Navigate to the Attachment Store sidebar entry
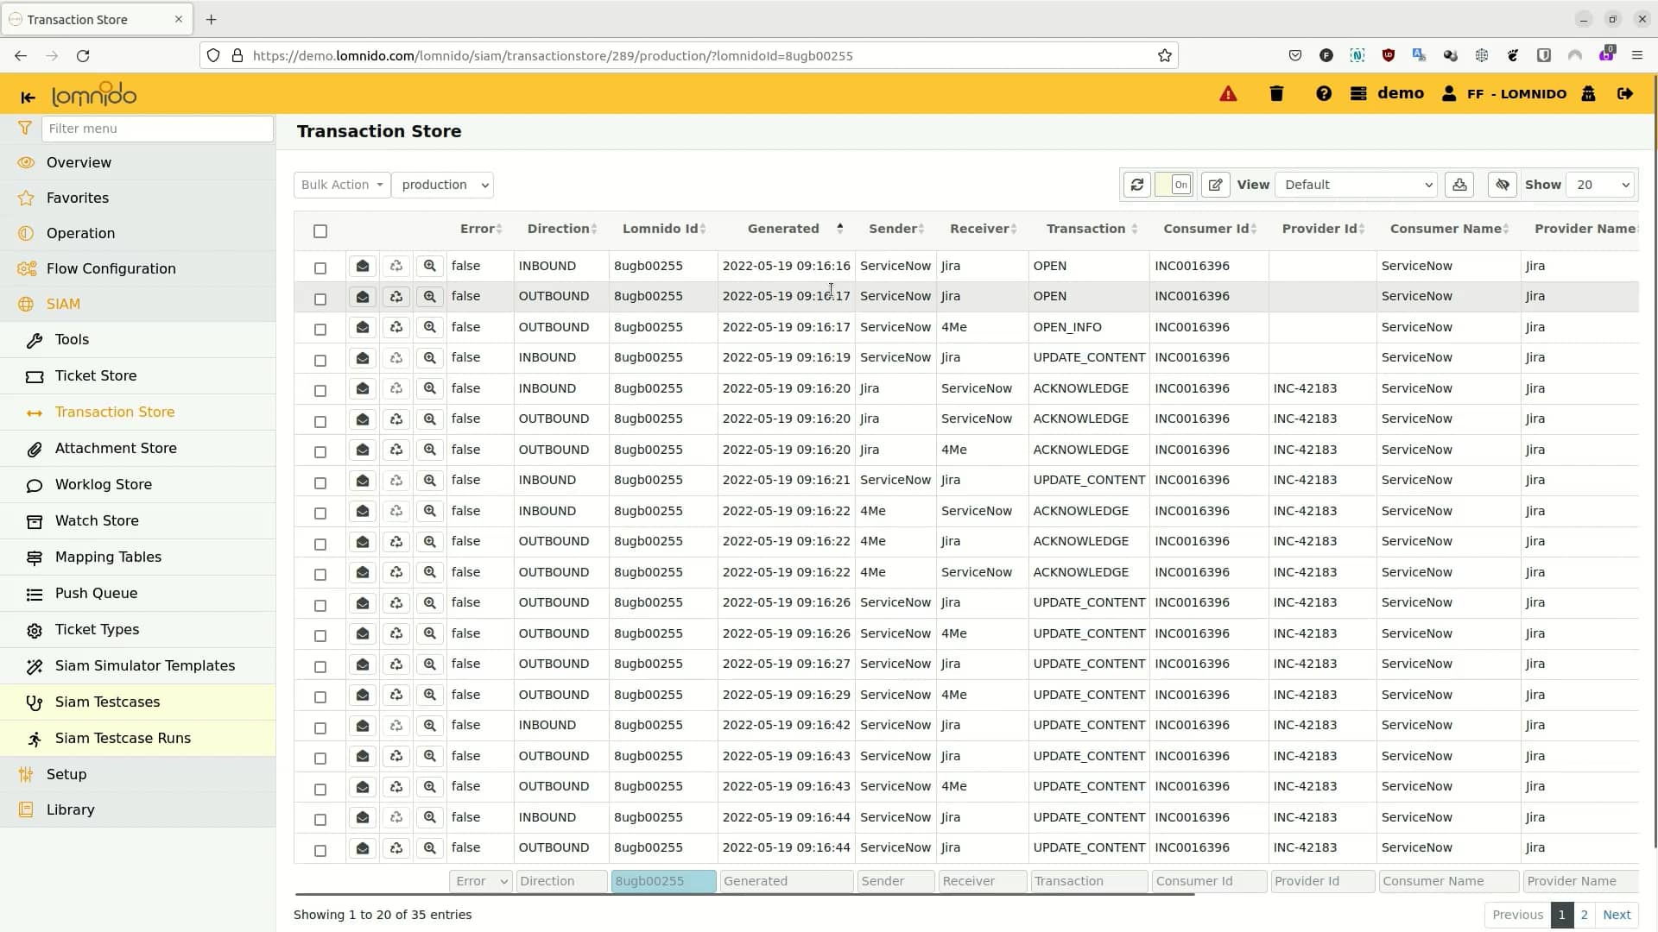 [117, 448]
